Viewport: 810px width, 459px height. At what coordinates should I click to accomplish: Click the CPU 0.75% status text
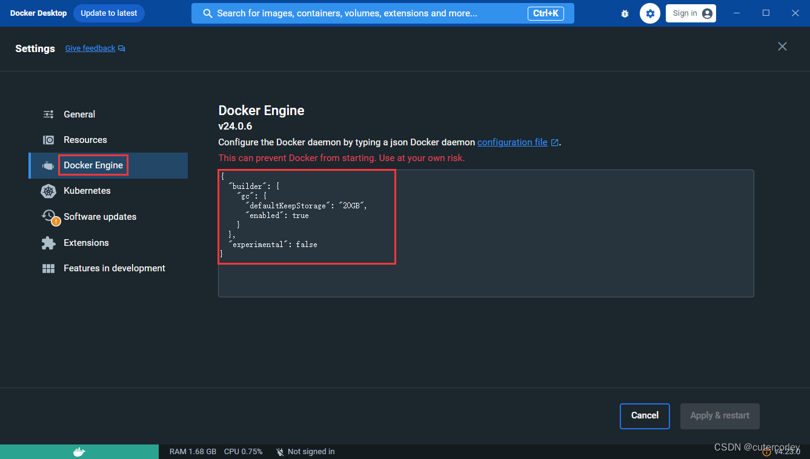pyautogui.click(x=244, y=452)
